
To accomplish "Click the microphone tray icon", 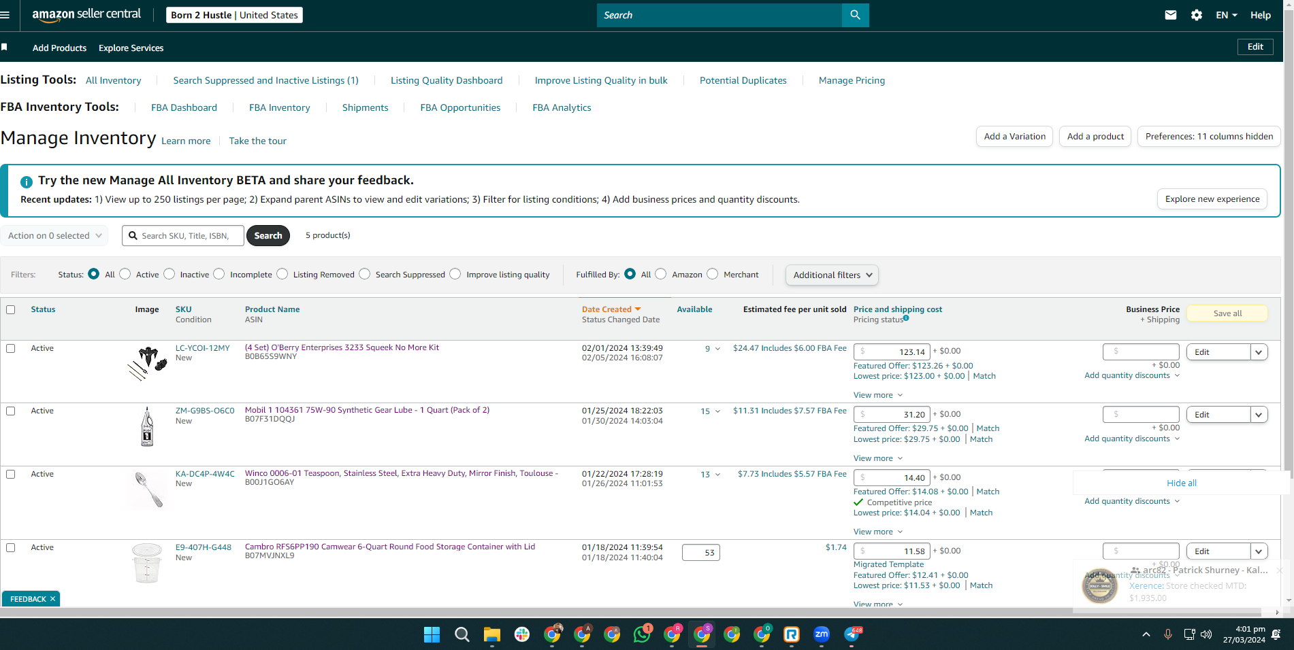I will click(x=1168, y=634).
